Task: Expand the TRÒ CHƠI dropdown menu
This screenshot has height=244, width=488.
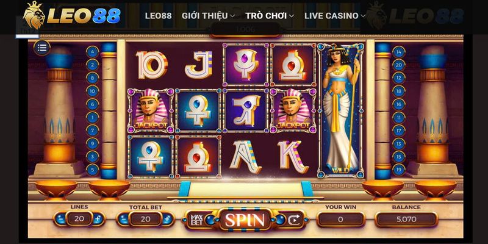Action: [270, 16]
